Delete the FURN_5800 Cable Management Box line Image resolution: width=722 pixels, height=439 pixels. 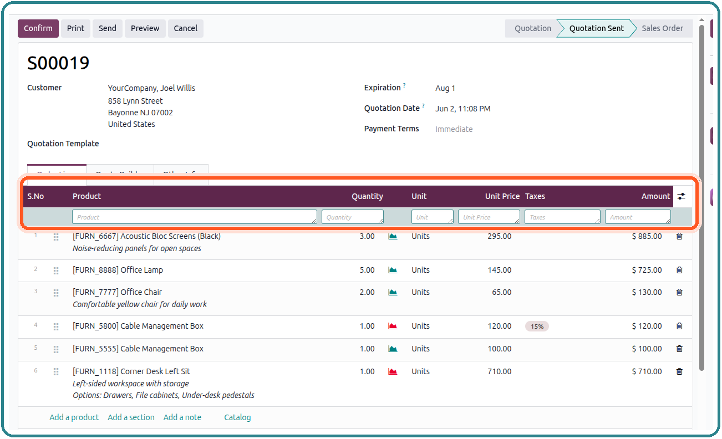click(679, 326)
